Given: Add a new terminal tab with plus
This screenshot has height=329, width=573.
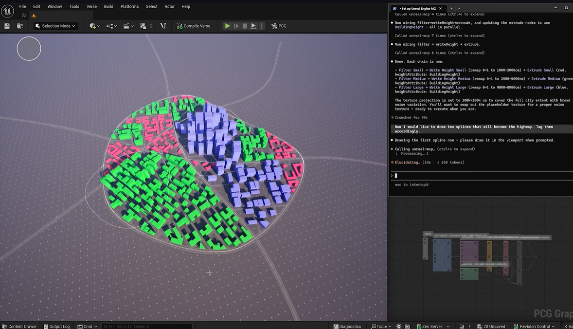Looking at the screenshot, I should tap(452, 8).
